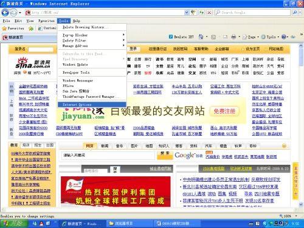This screenshot has height=228, width=304.
Task: Open the Edit menu
Action: click(x=18, y=21)
